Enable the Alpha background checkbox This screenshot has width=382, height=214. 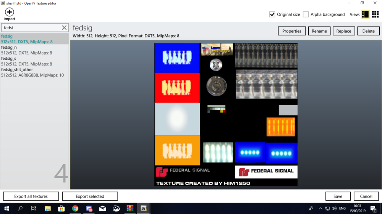[306, 14]
